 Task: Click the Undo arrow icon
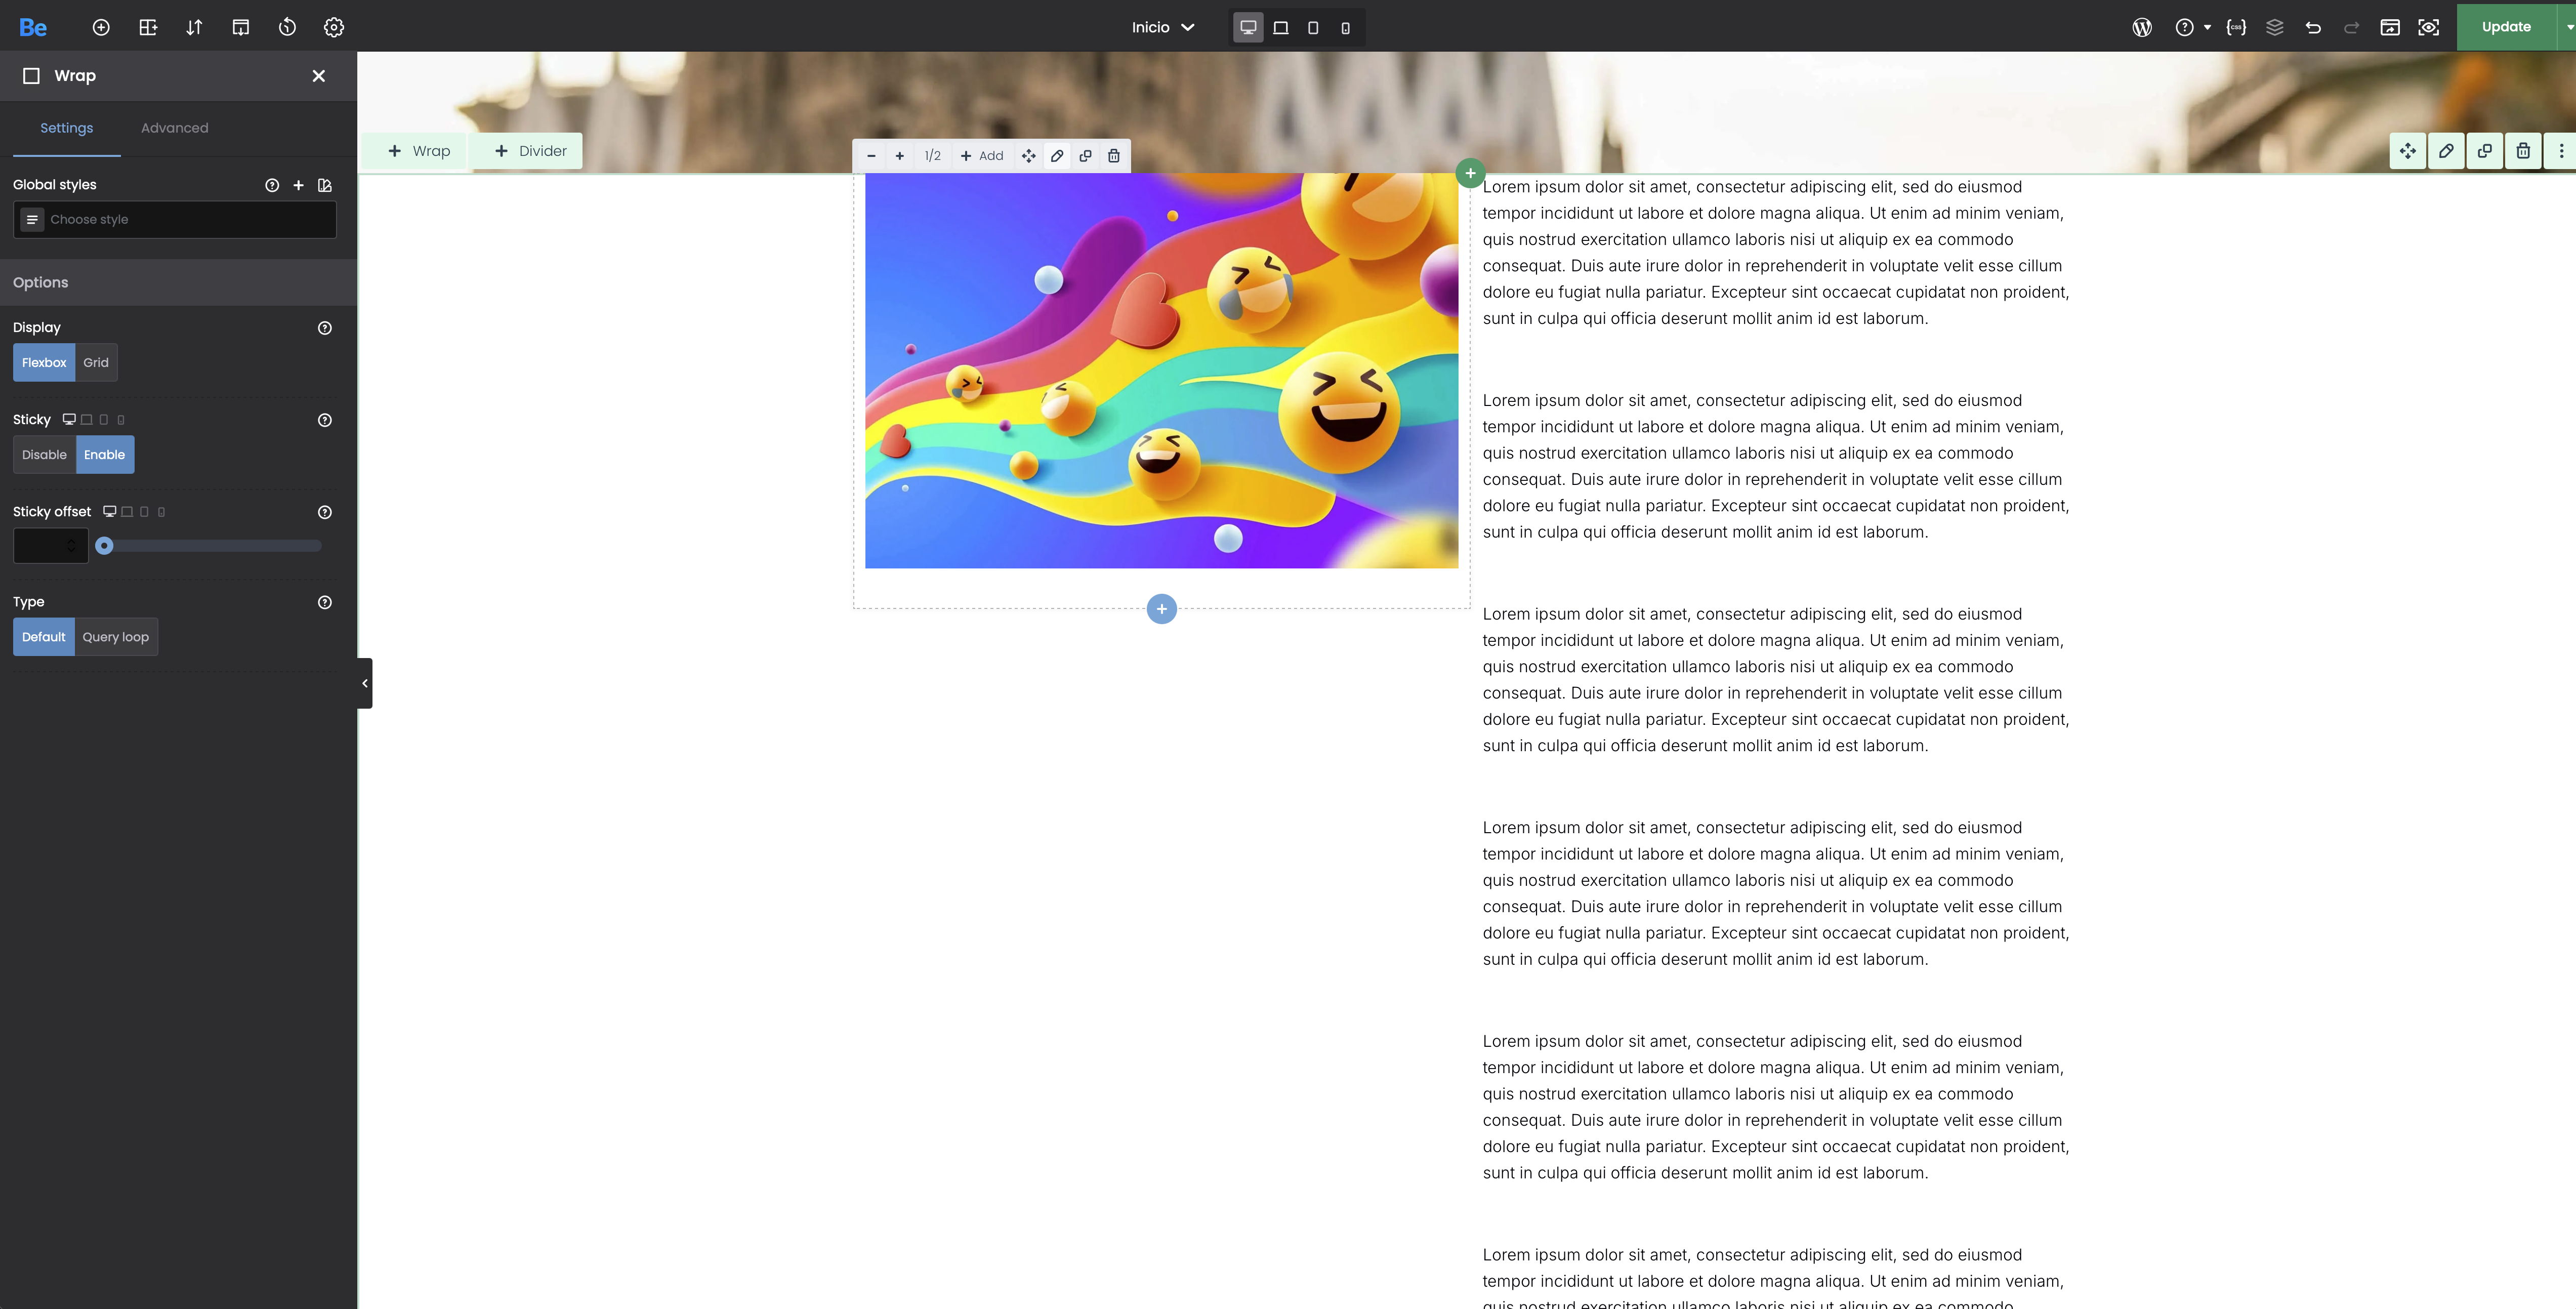click(2313, 27)
